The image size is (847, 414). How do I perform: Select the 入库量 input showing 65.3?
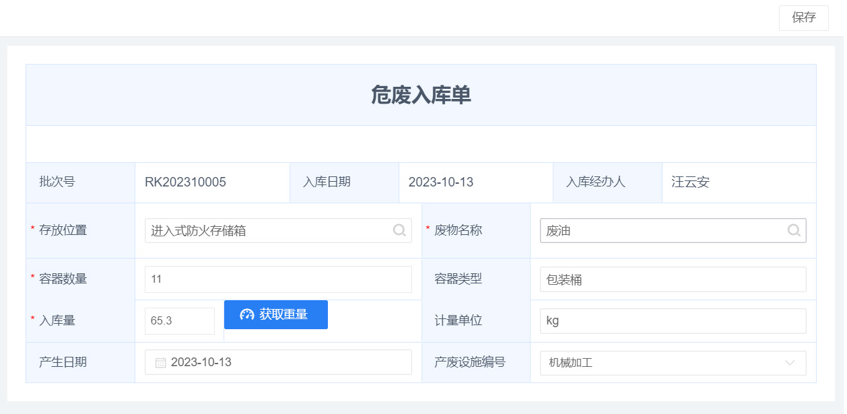[179, 321]
